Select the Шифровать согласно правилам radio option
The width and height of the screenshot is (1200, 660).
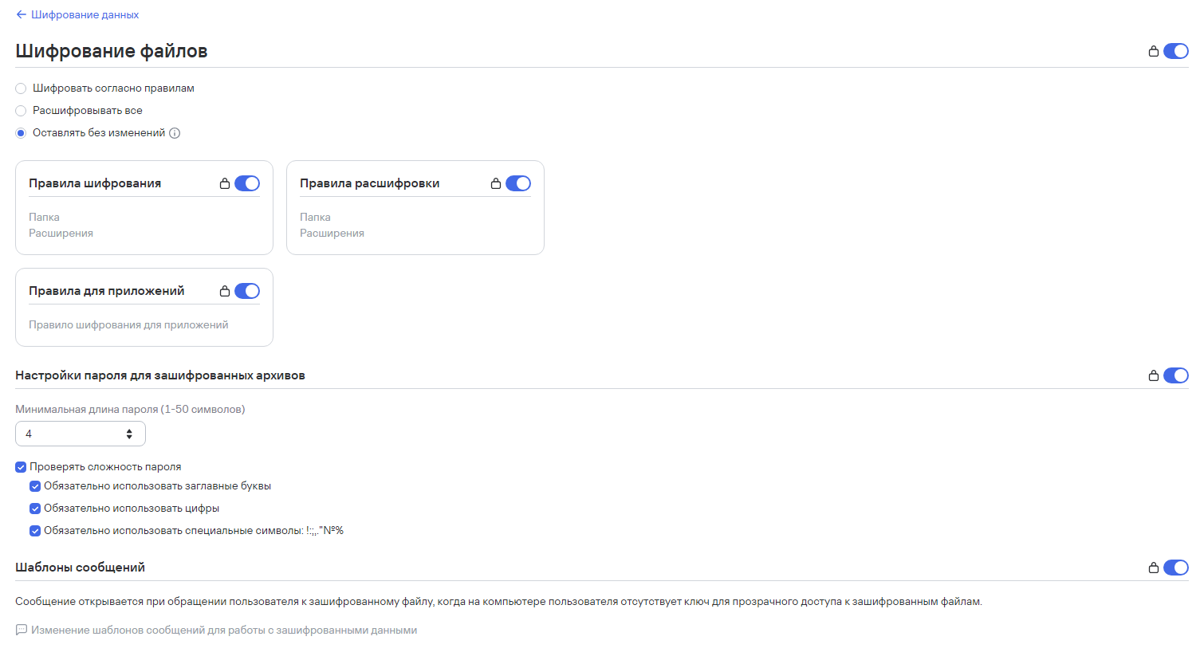pyautogui.click(x=21, y=88)
